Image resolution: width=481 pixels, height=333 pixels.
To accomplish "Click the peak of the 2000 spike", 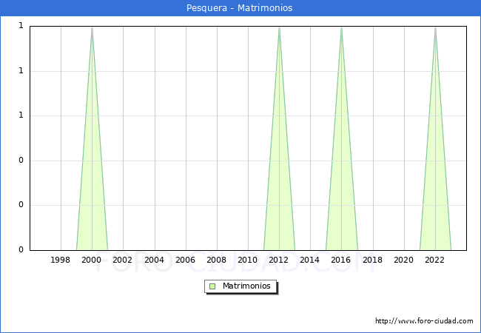I will point(92,27).
